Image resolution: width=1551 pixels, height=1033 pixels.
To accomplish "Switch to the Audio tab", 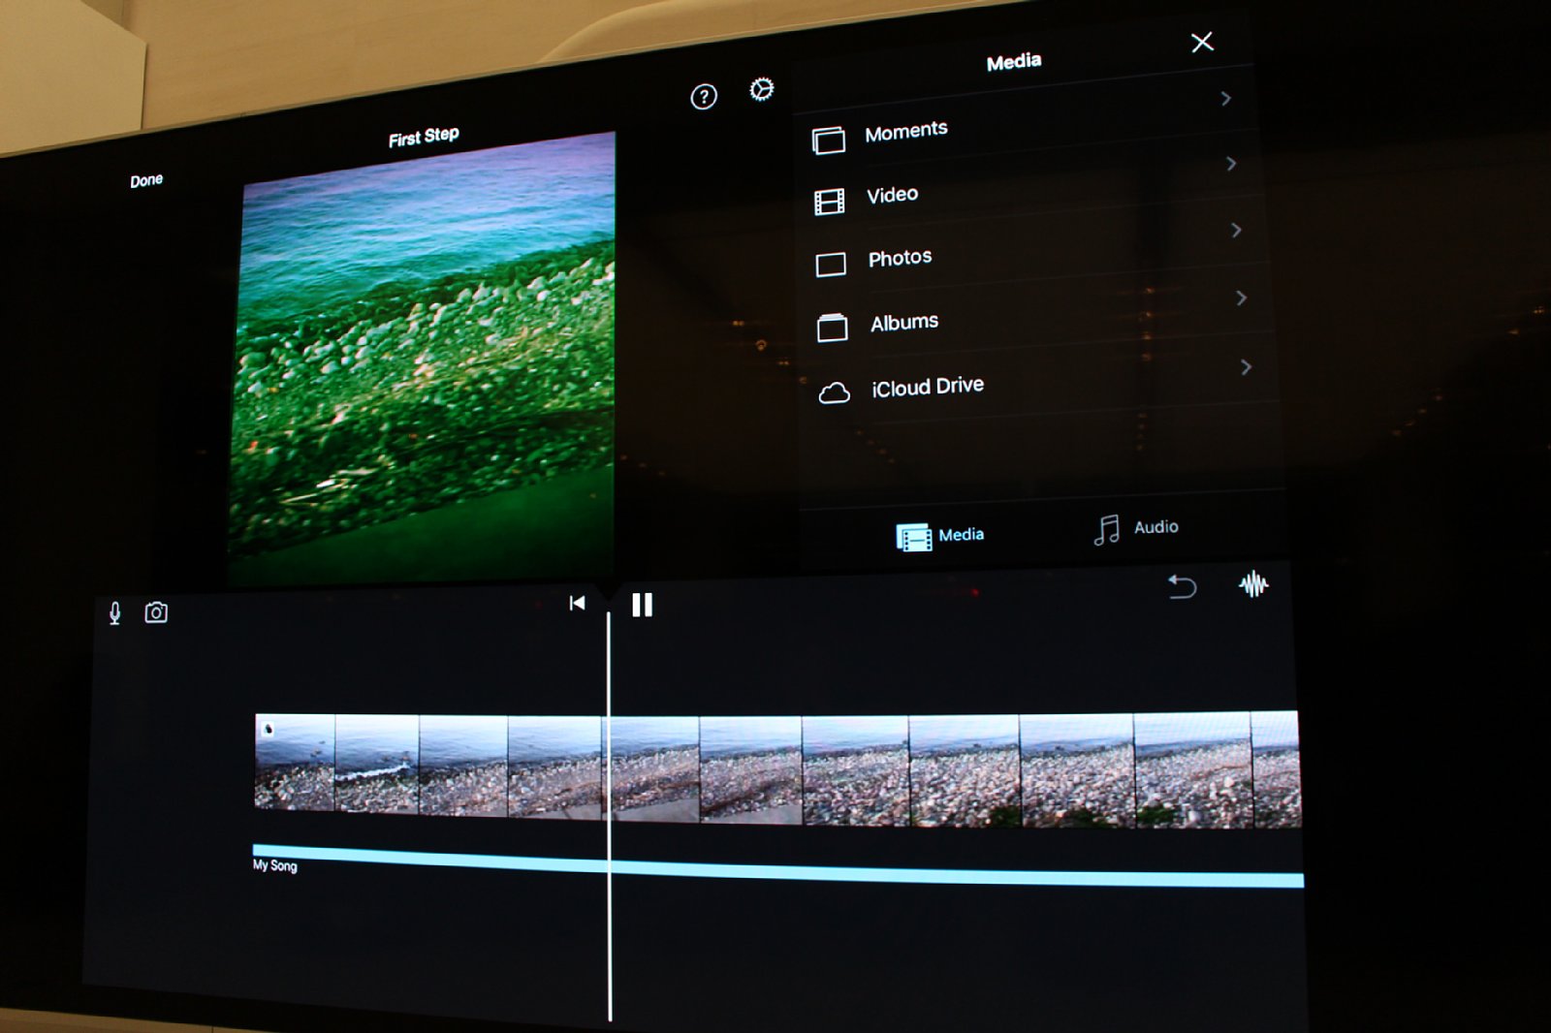I will tap(1135, 529).
